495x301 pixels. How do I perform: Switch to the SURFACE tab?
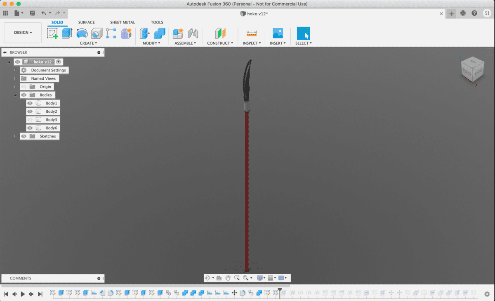(86, 22)
